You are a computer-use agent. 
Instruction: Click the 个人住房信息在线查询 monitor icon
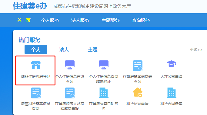coord(70,65)
